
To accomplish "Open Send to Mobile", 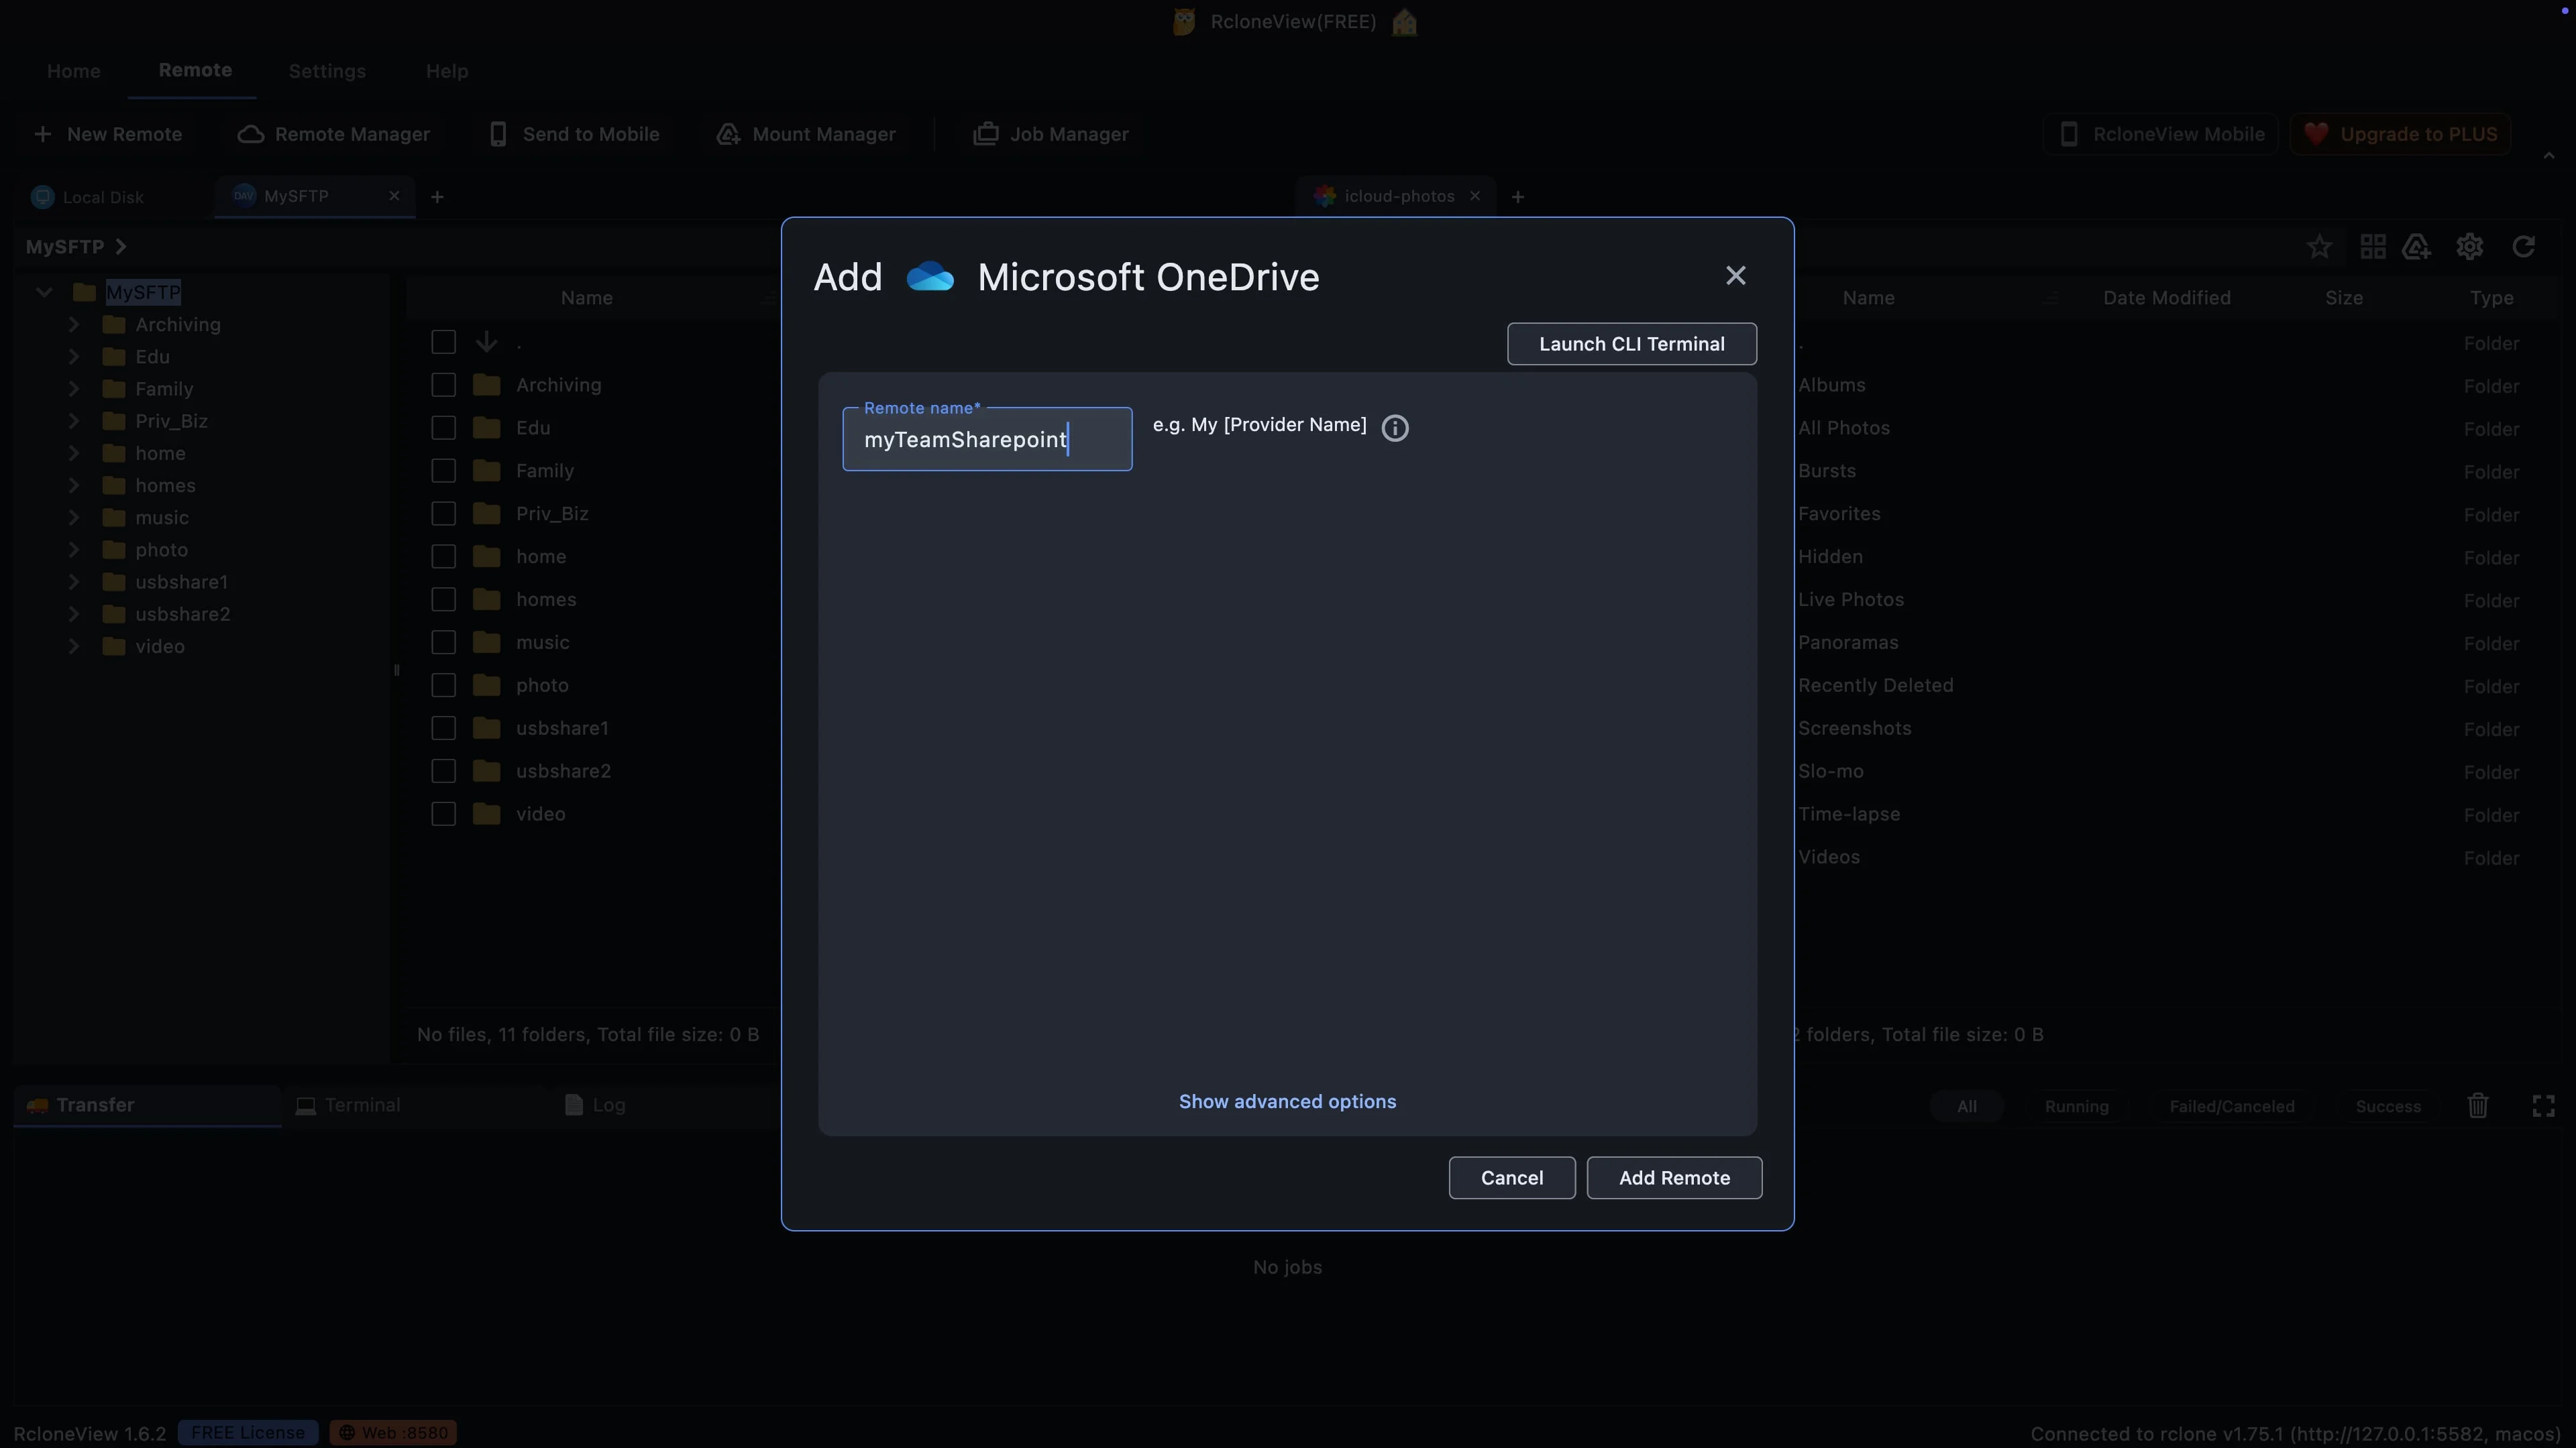I will coord(574,134).
